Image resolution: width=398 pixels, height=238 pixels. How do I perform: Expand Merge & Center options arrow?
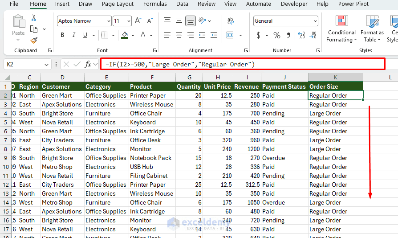(x=241, y=35)
